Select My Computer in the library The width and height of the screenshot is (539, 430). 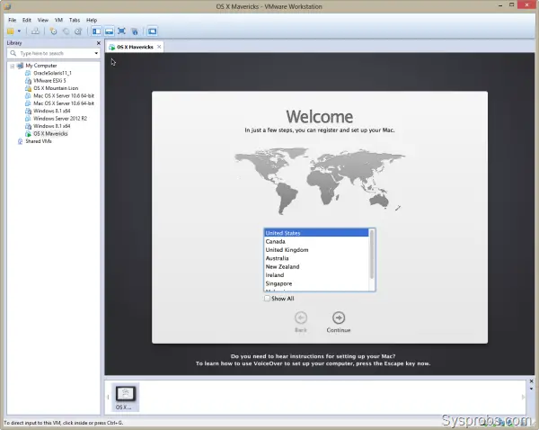point(41,66)
